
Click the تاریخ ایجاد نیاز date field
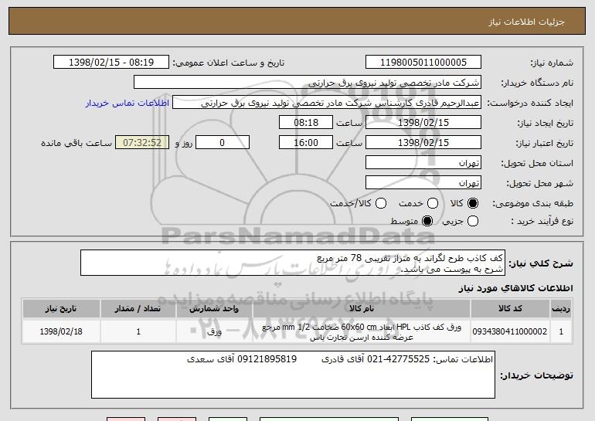(x=423, y=123)
